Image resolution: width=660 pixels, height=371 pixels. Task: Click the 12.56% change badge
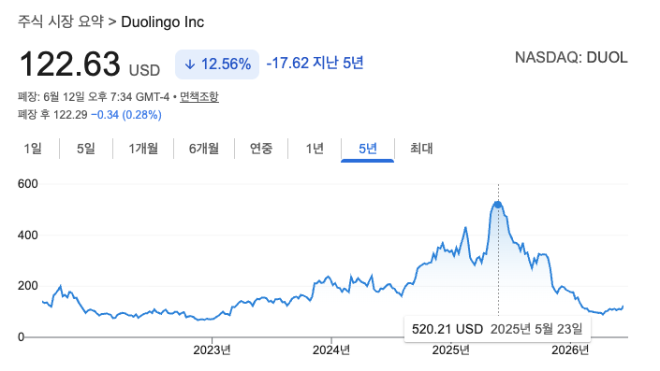tap(217, 64)
